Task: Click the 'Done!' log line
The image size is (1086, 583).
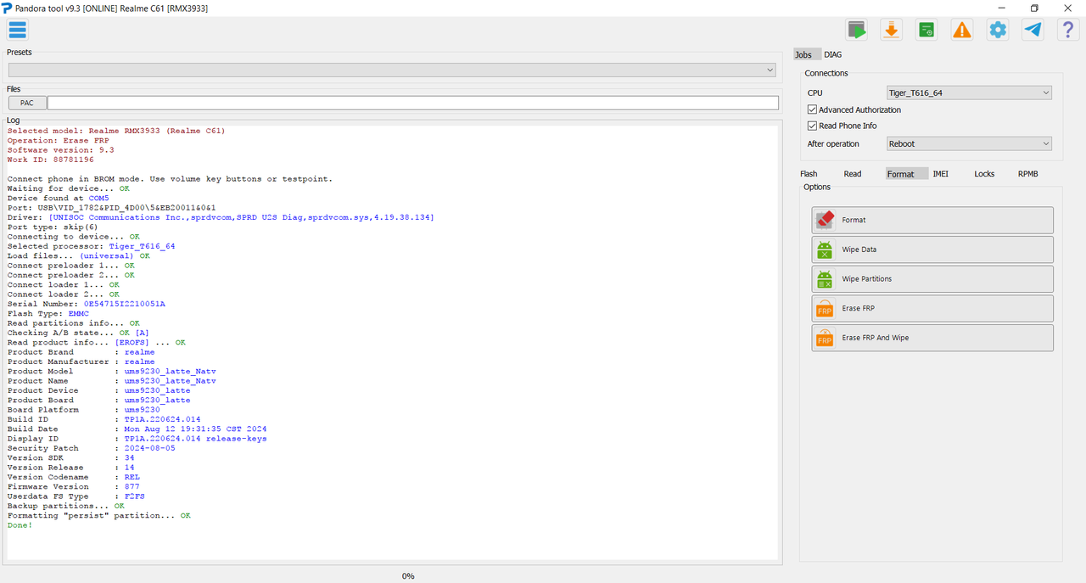Action: [20, 525]
